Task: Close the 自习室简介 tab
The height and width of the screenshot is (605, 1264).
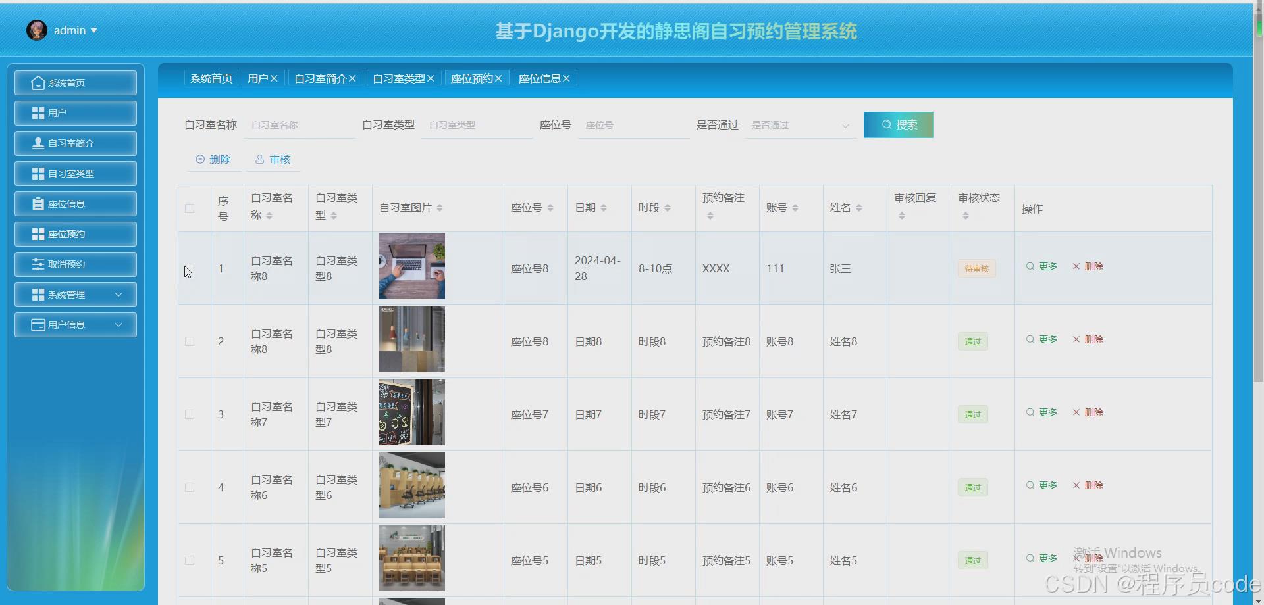Action: coord(352,78)
